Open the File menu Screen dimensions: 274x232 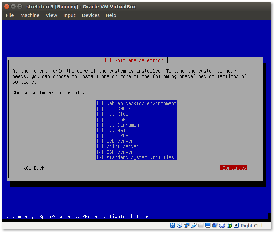click(x=10, y=15)
